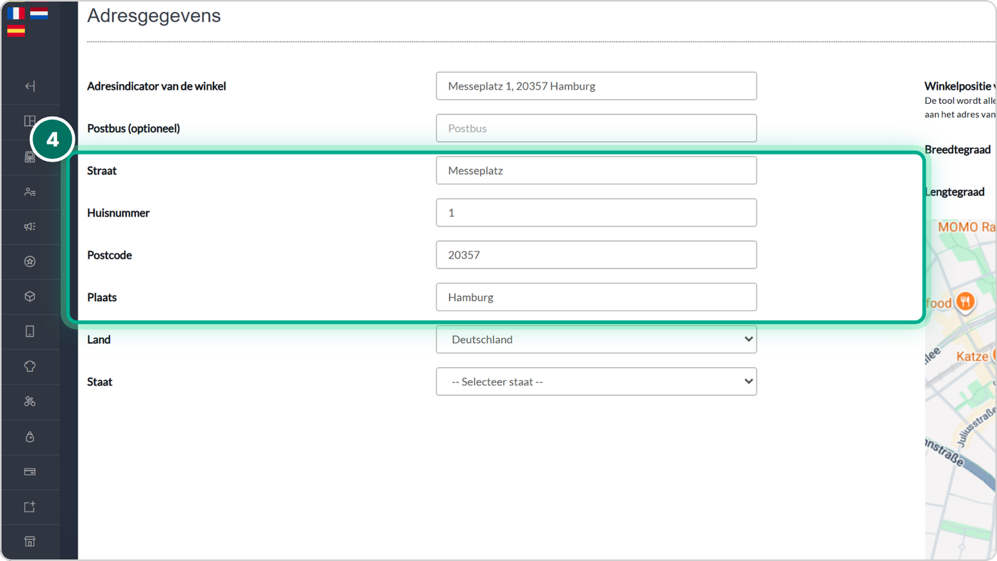Click the Adresindicator van de winkel field
997x561 pixels.
click(596, 86)
